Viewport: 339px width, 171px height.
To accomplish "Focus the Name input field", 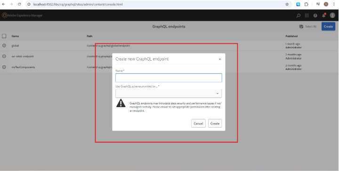I will [x=169, y=78].
